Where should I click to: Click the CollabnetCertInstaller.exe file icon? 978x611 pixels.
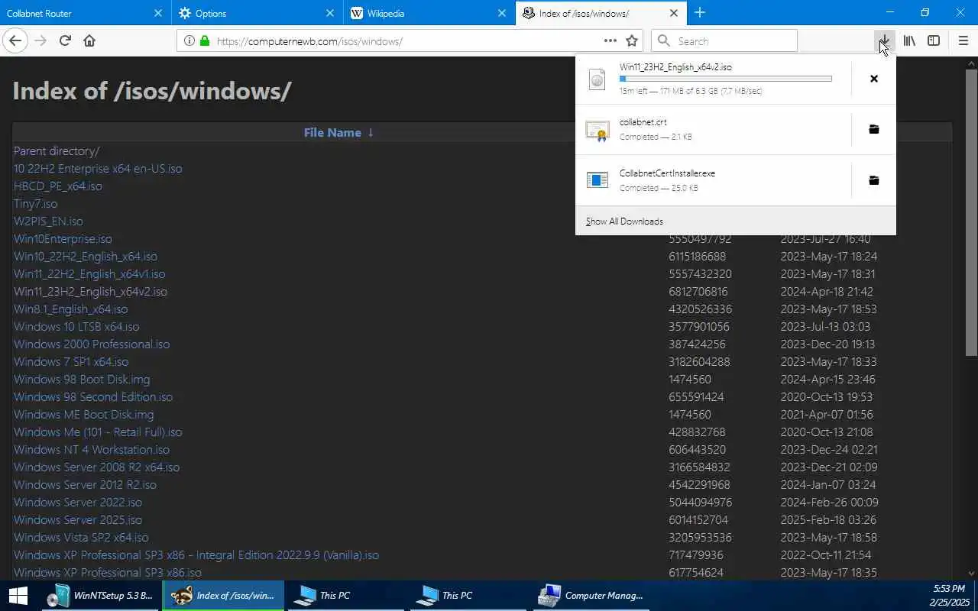point(597,180)
